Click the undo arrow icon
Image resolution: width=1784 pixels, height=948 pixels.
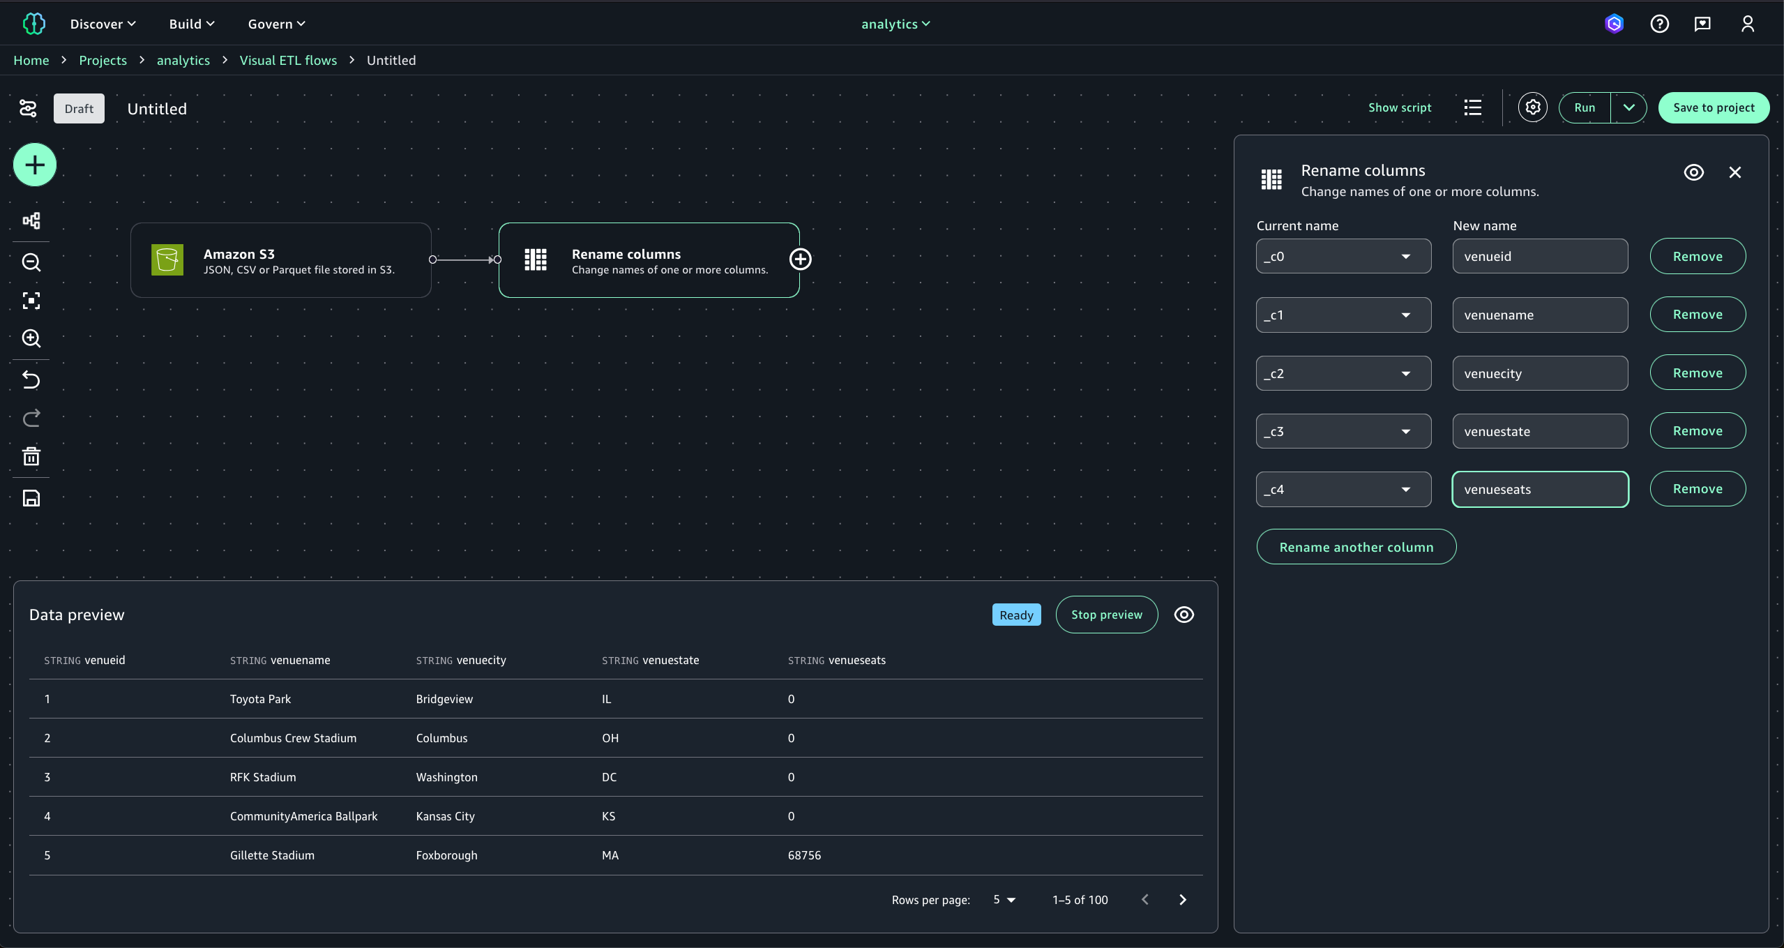pos(31,379)
